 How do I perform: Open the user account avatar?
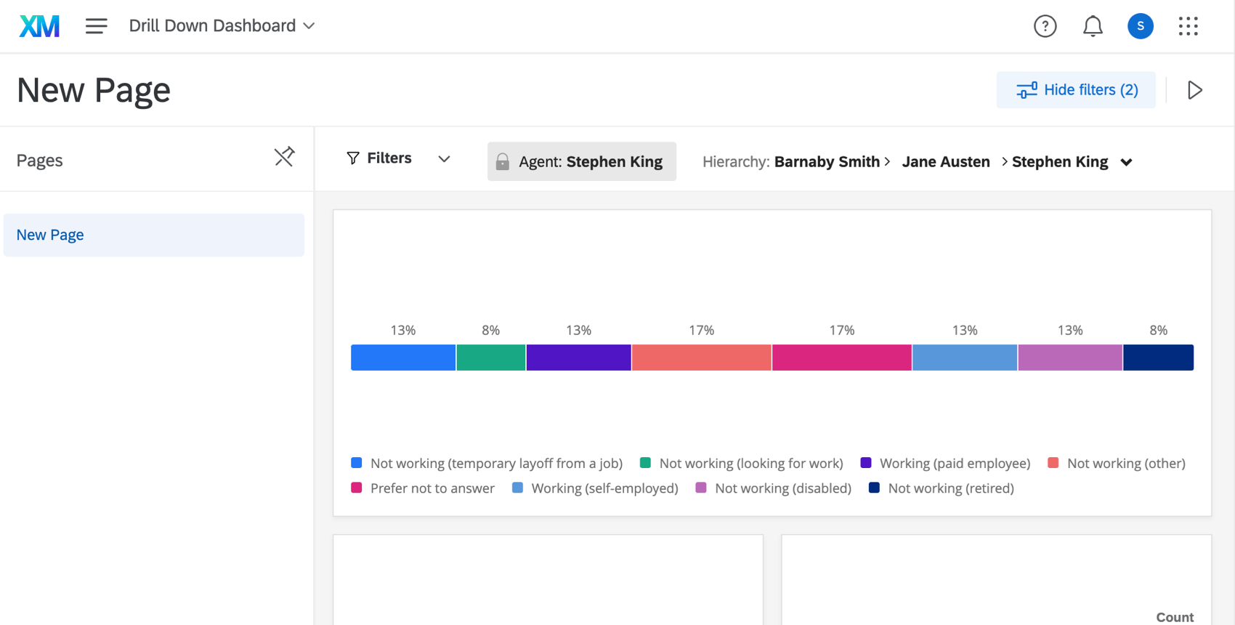click(1140, 26)
